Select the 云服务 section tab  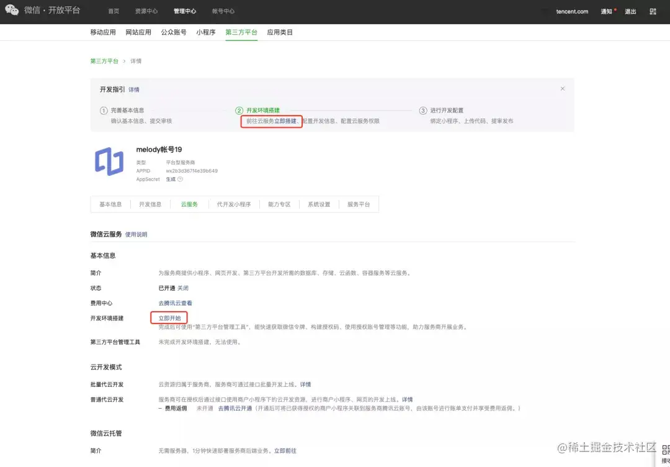(x=189, y=204)
